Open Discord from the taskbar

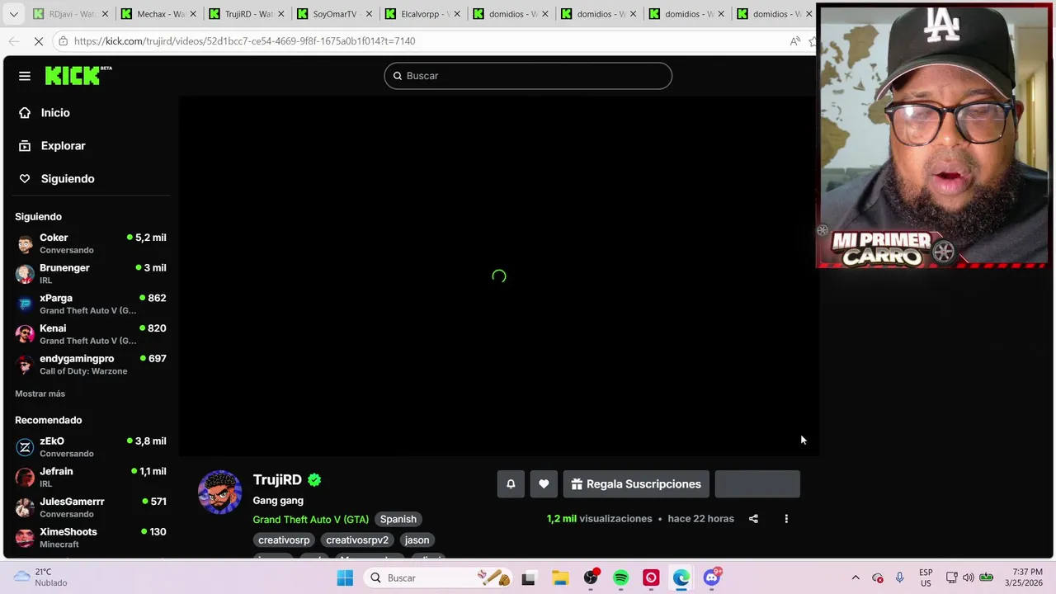[712, 578]
